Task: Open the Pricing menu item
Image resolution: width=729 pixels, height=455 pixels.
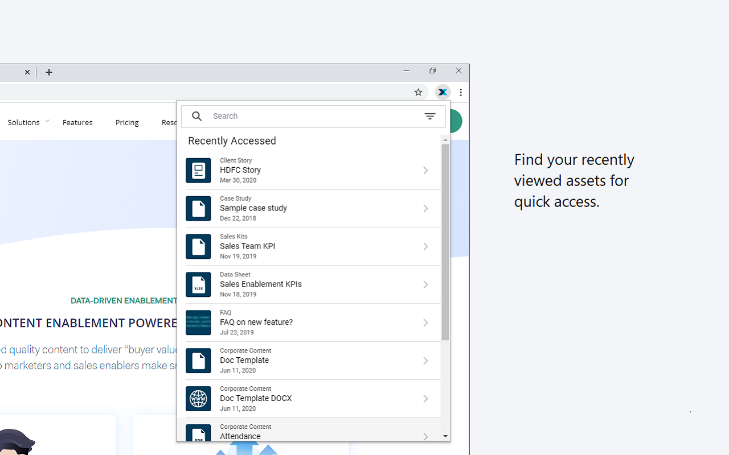Action: coord(127,122)
